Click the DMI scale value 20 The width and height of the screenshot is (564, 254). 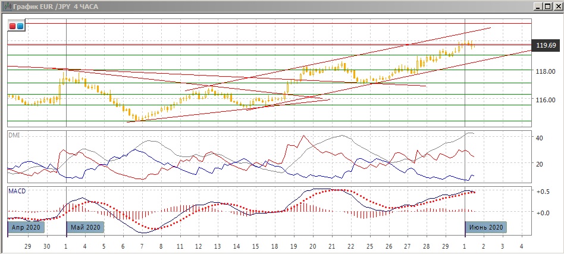click(540, 164)
